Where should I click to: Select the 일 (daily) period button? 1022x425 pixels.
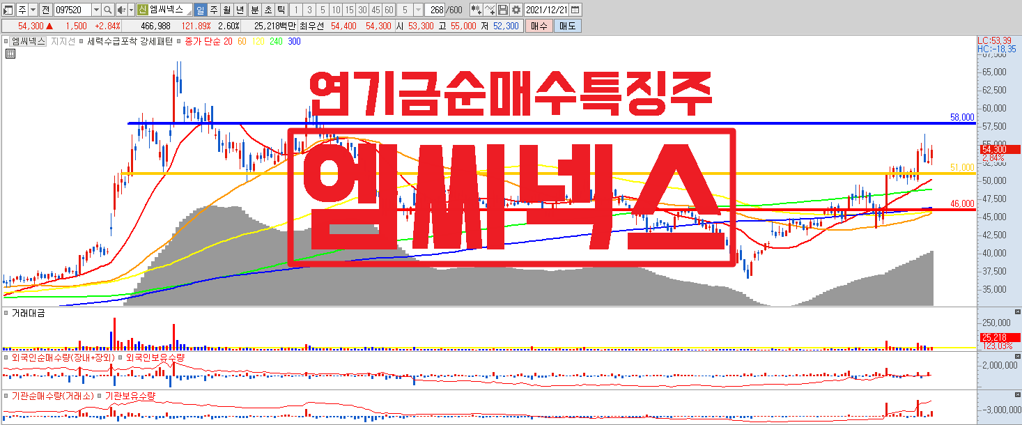pos(200,10)
